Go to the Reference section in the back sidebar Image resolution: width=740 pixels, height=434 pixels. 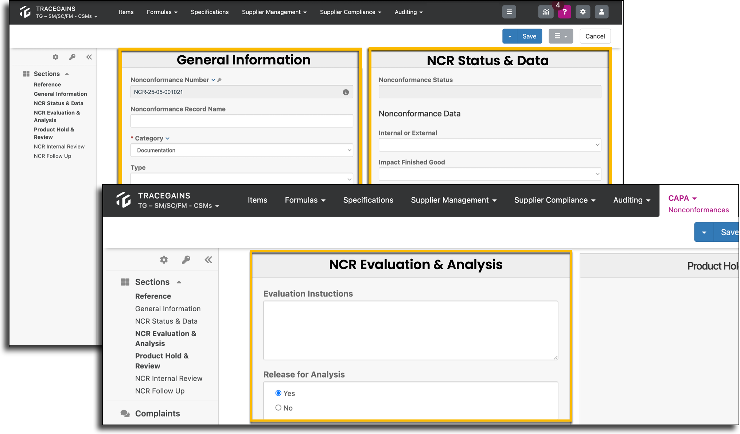(x=47, y=84)
